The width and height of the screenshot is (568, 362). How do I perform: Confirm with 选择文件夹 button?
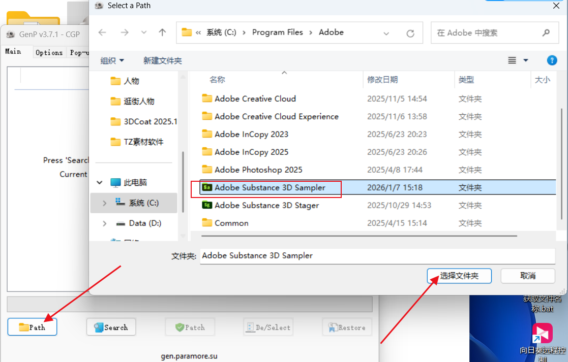pyautogui.click(x=459, y=276)
